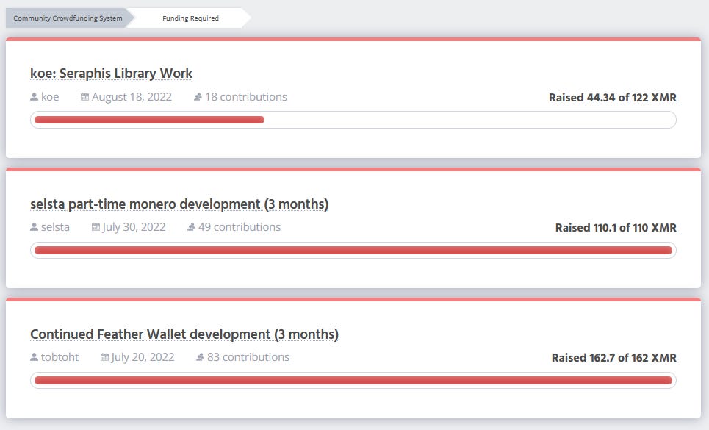This screenshot has height=430, width=709.
Task: Click Raised 44.34 of 122 XMR
Action: 613,98
